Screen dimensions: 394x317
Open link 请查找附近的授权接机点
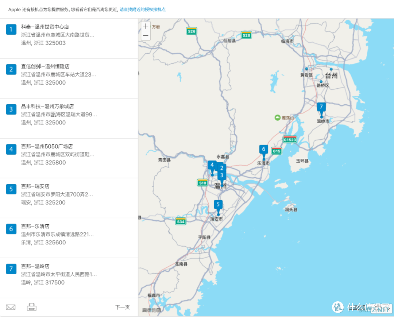click(x=143, y=9)
